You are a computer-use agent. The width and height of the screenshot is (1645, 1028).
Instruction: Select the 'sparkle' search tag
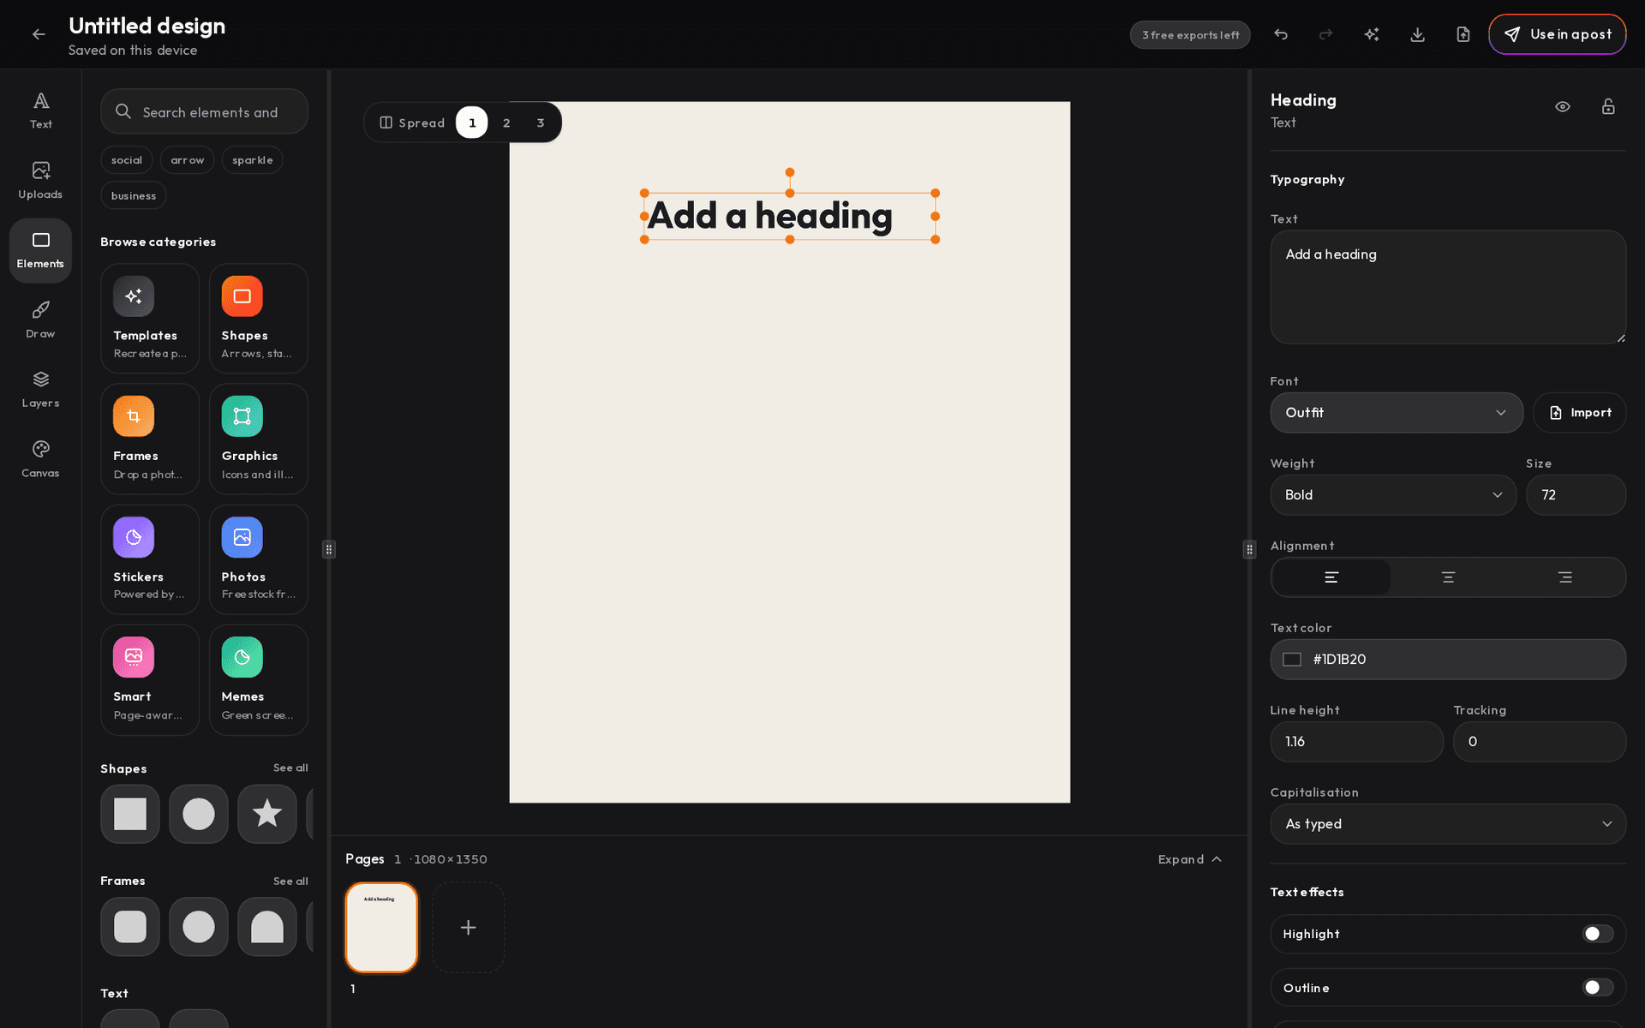click(x=253, y=160)
